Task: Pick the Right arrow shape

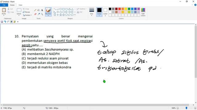Action: click(66, 12)
